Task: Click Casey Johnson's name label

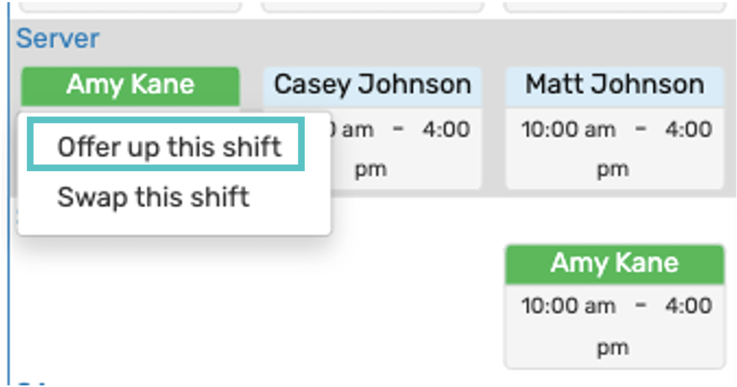Action: coord(373,84)
